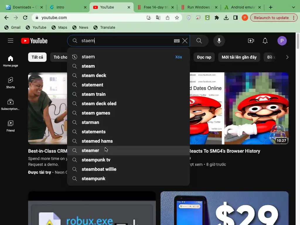Open the Chrome downloads icon
Image resolution: width=300 pixels, height=225 pixels.
click(x=226, y=18)
